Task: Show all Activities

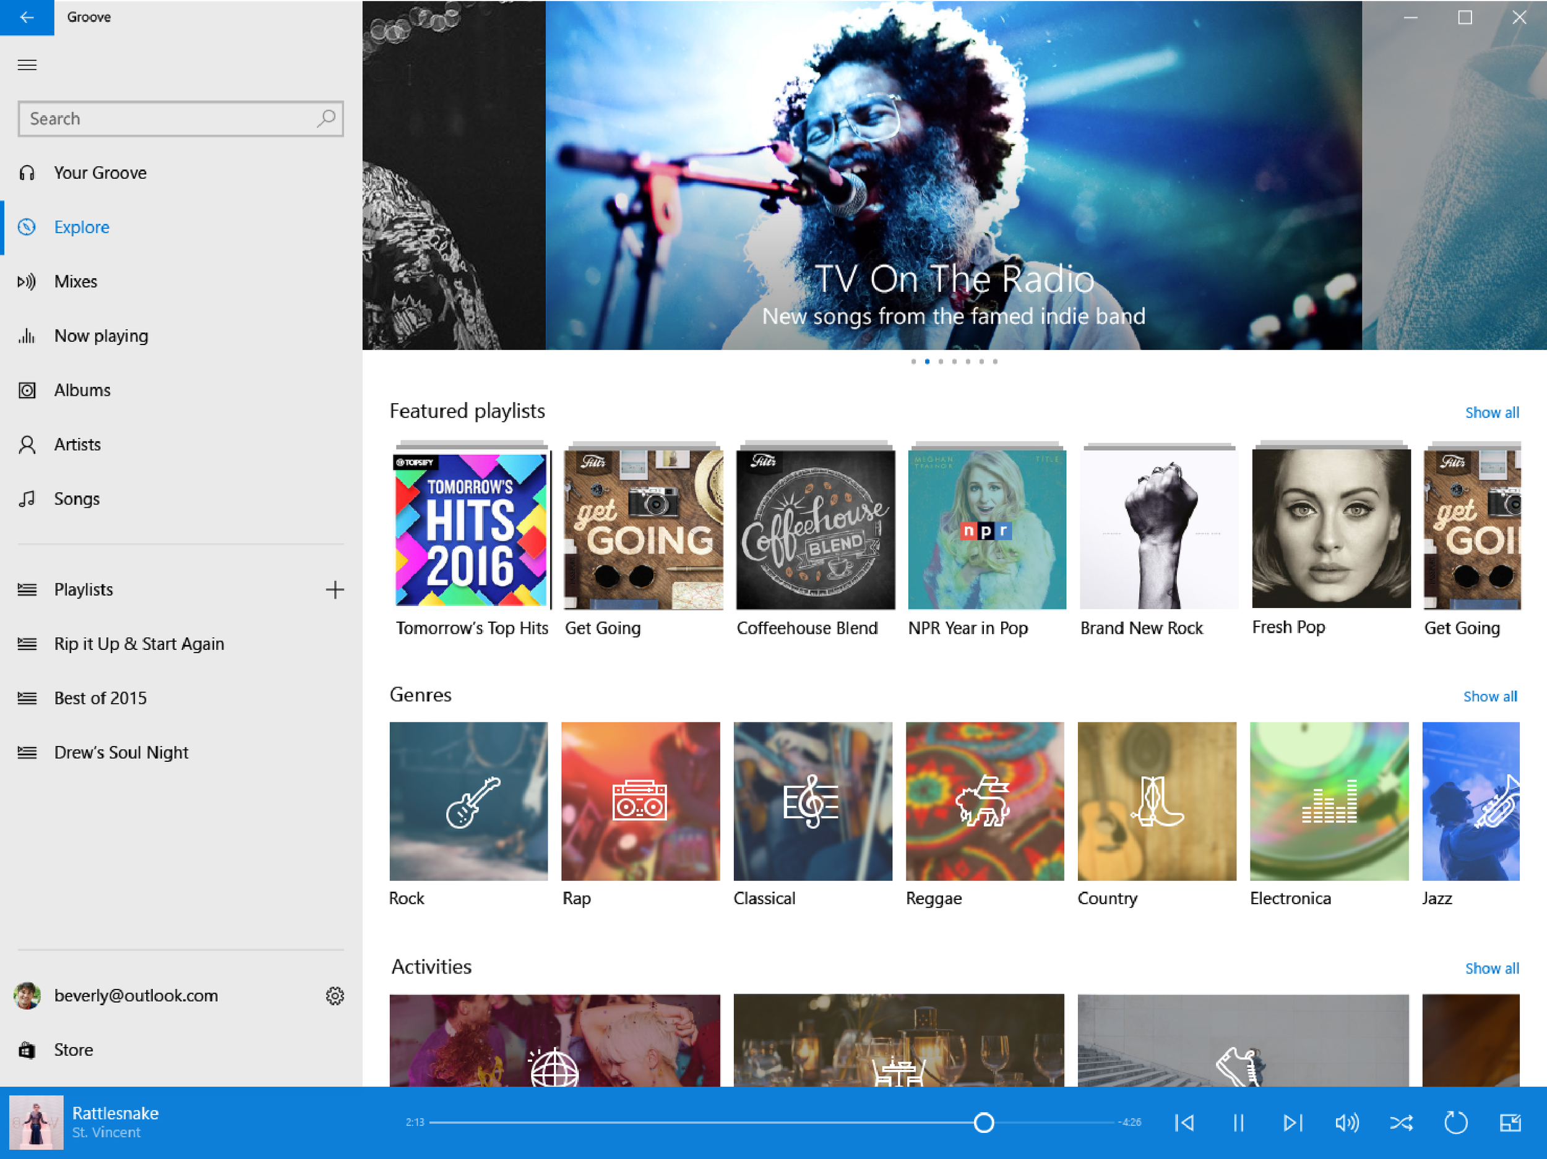Action: tap(1492, 968)
